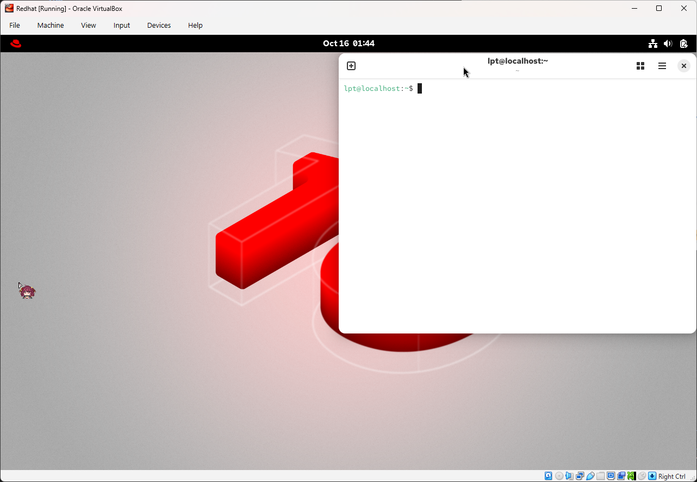The width and height of the screenshot is (697, 482).
Task: Open the tab overview grid in the terminal
Action: click(640, 65)
